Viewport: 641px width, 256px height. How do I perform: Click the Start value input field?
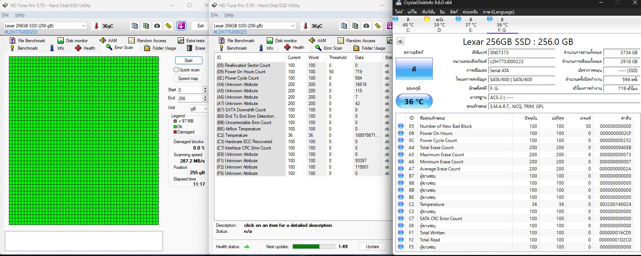[190, 90]
